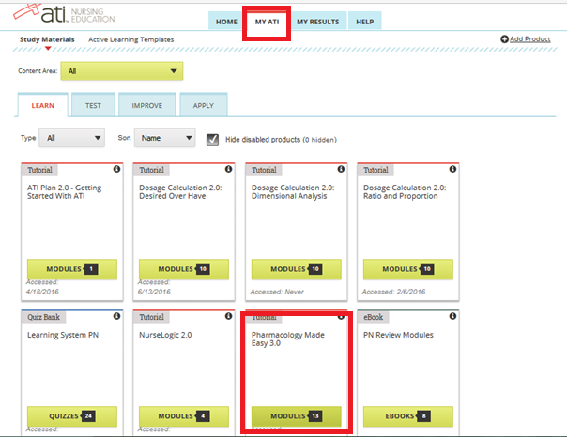Click title Dosage Calculation 2.0: Dimensional Analysis
567x437 pixels.
[x=293, y=192]
